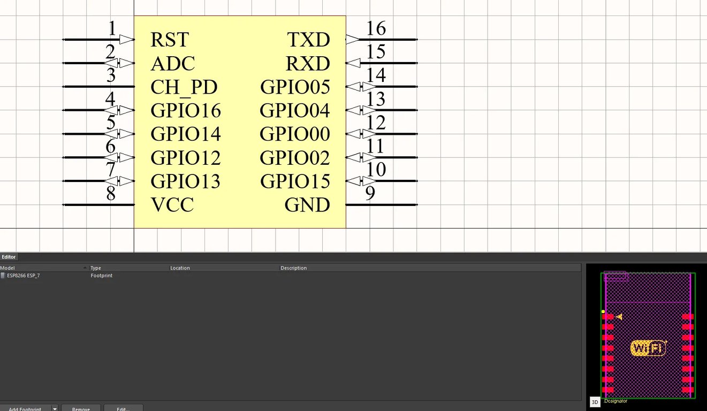Select the GPIO02 pin name
The width and height of the screenshot is (707, 411).
click(x=295, y=158)
